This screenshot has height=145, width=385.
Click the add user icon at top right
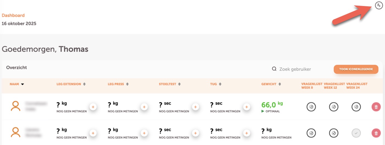(379, 5)
